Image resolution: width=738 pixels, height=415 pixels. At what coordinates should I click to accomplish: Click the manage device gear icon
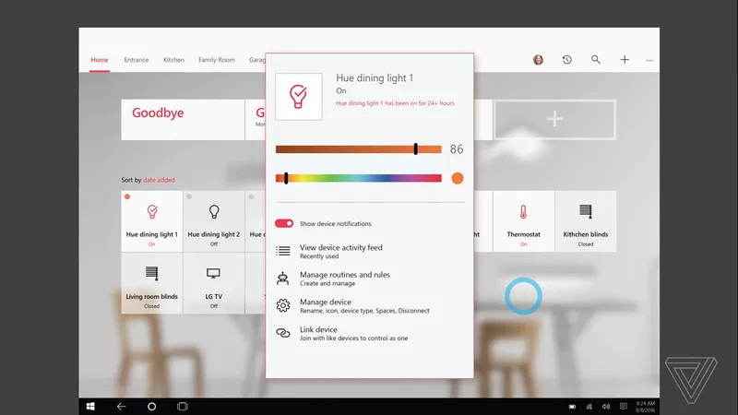(283, 305)
